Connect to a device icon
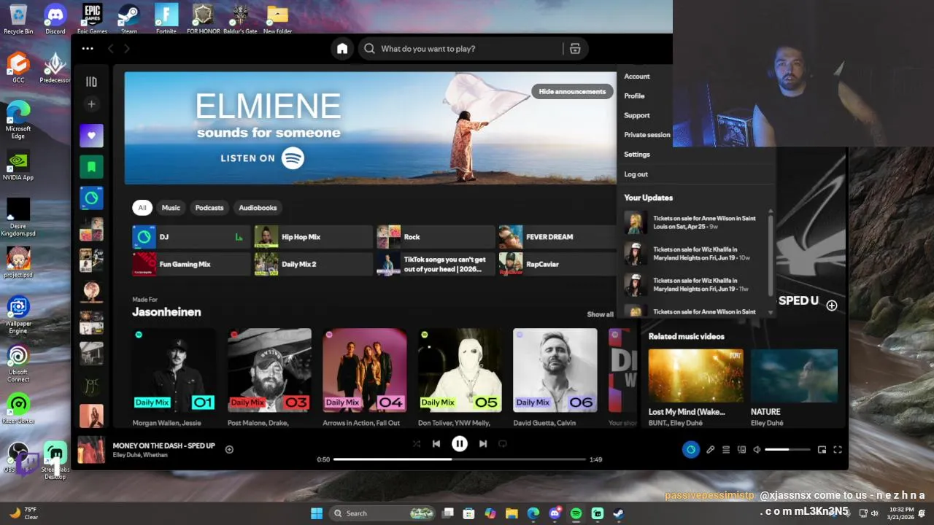Viewport: 934px width, 525px height. tap(741, 450)
